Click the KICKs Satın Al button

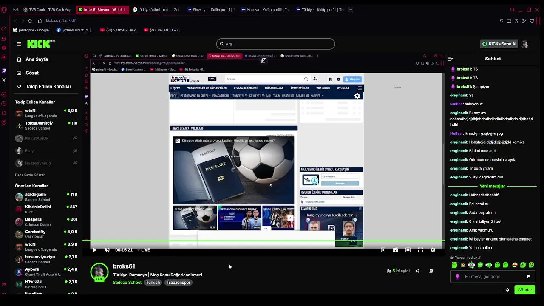click(x=499, y=44)
